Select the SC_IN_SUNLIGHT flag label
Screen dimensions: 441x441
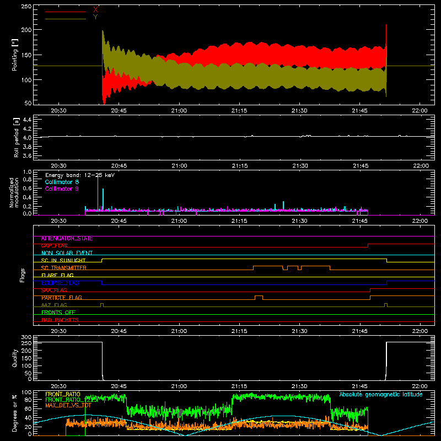pos(63,260)
